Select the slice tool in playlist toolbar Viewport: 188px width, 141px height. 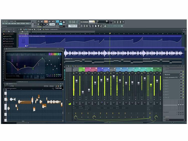pos(34,29)
